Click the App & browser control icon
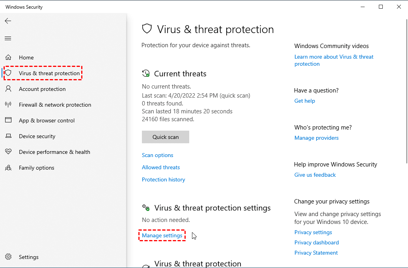The width and height of the screenshot is (408, 268). (x=8, y=120)
